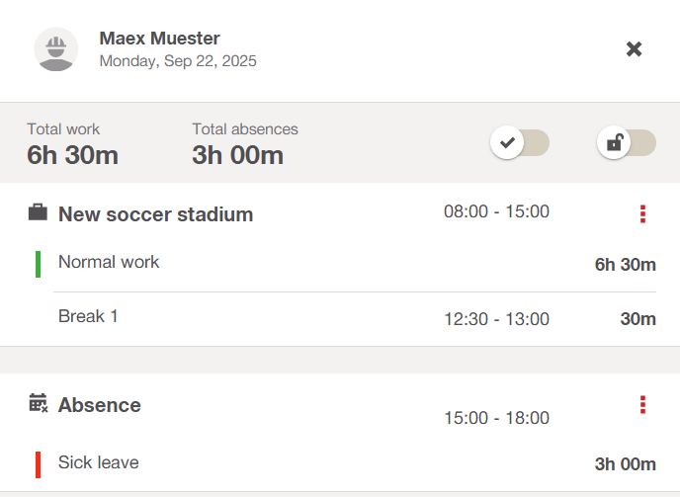The width and height of the screenshot is (680, 497).
Task: Click the green Normal work color bar
Action: tap(38, 264)
